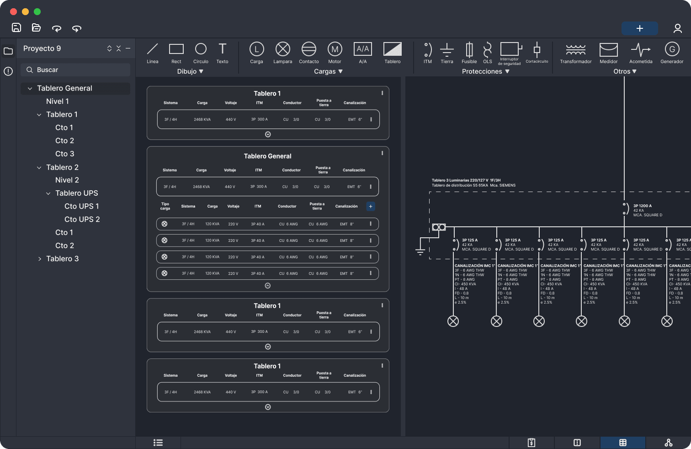The height and width of the screenshot is (449, 691).
Task: Open the Otros dropdown
Action: pos(625,71)
